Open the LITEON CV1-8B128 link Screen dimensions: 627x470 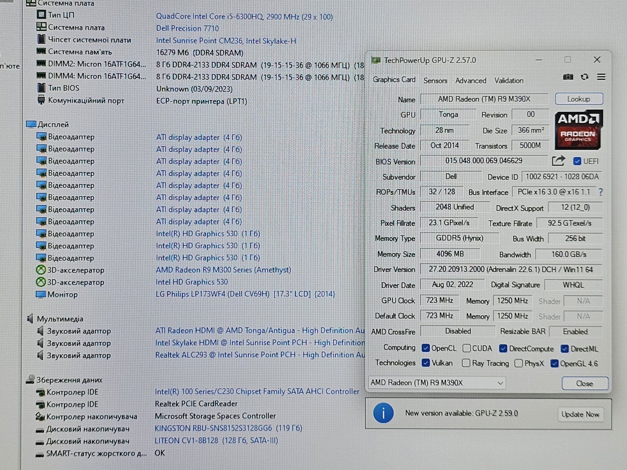[216, 441]
